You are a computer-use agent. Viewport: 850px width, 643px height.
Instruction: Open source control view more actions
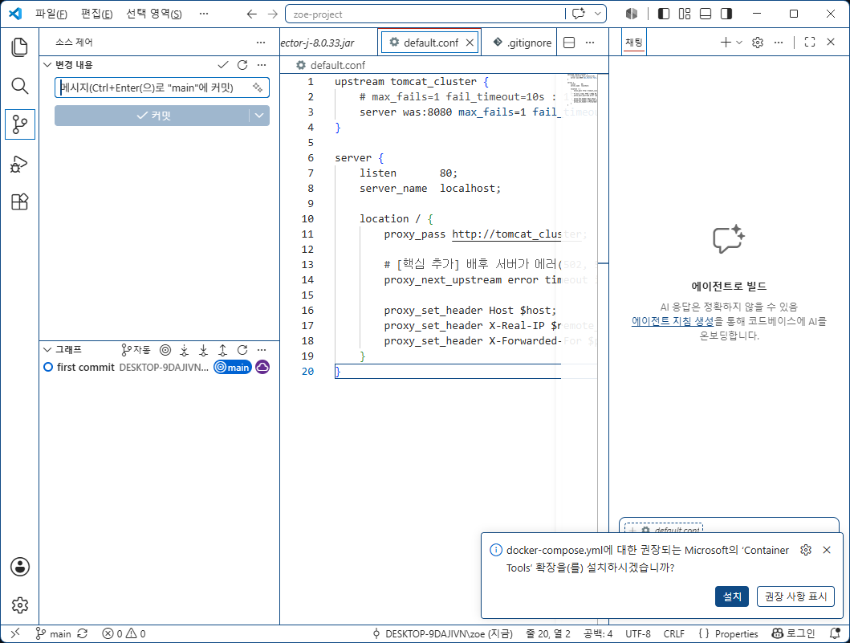click(261, 43)
